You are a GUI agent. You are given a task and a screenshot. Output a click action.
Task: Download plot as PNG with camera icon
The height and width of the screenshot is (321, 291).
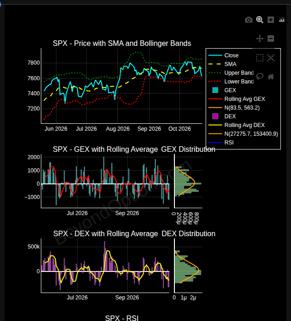[249, 20]
